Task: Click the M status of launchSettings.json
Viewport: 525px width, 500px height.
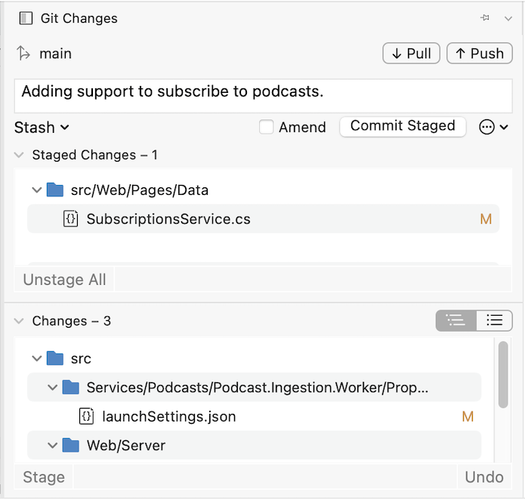Action: (468, 417)
